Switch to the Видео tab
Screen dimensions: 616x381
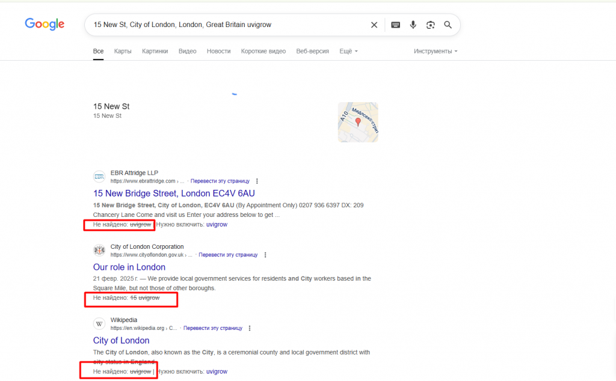pos(188,52)
